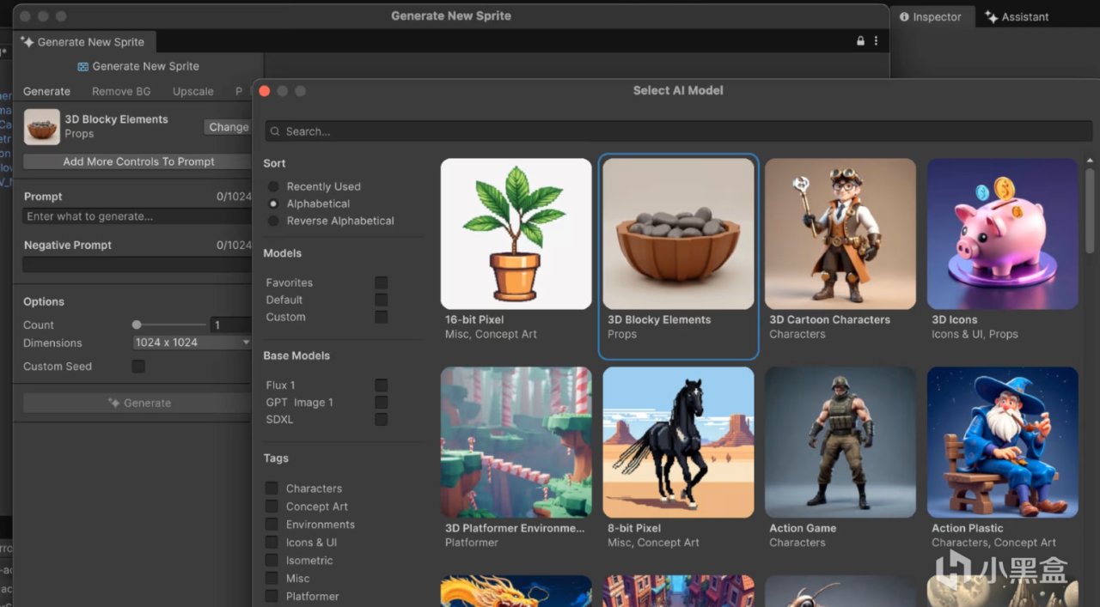This screenshot has width=1100, height=607.
Task: Check the Environments tag filter
Action: [x=272, y=524]
